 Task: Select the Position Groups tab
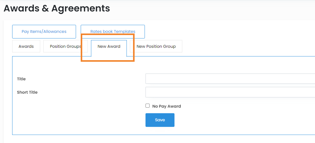pos(65,46)
